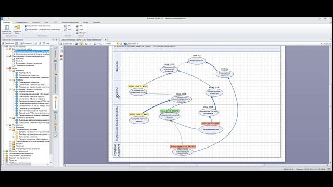
Task: Switch to the Главная ribbon tab
Action: (x=7, y=22)
